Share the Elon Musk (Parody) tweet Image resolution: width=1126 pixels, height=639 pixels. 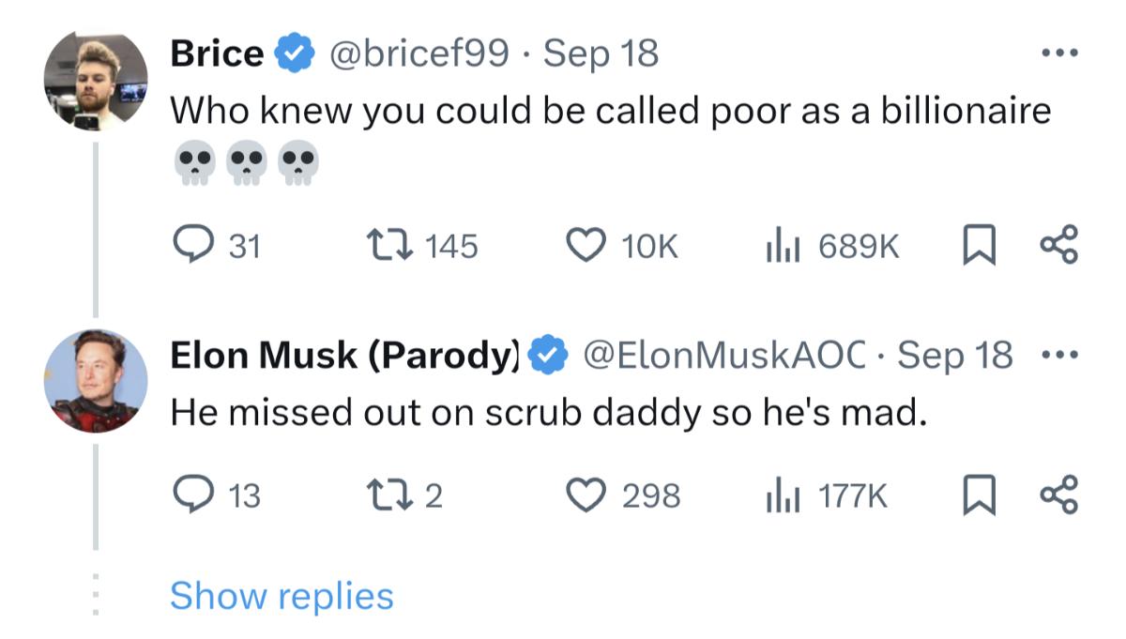[1060, 494]
